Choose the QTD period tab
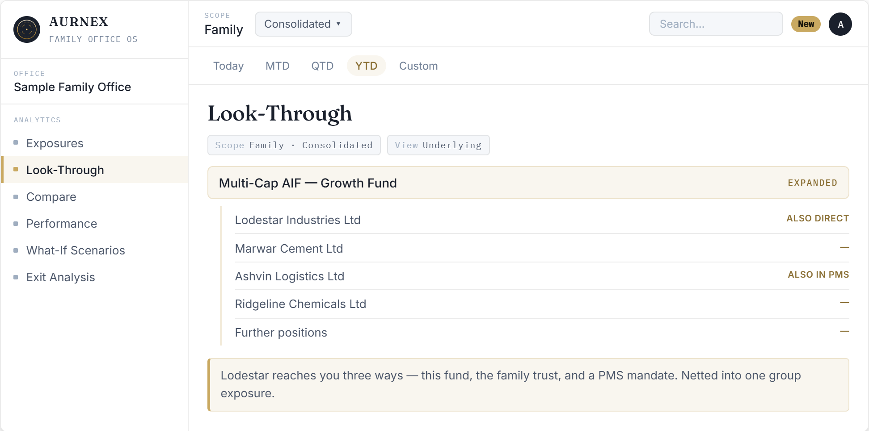869x433 pixels. click(x=322, y=66)
